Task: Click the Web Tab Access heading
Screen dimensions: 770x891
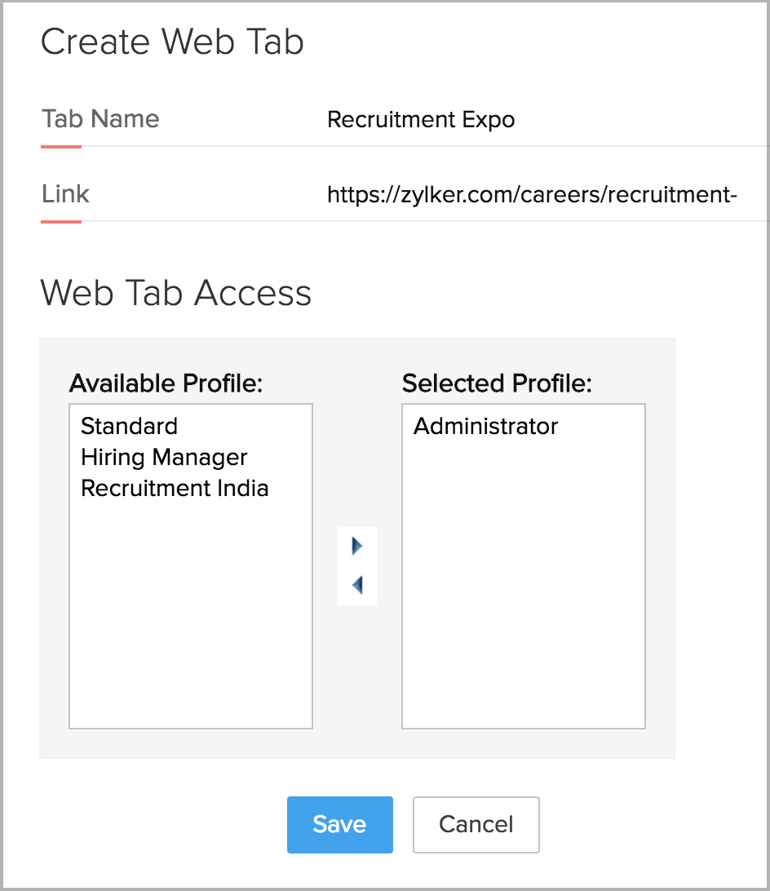Action: [175, 292]
